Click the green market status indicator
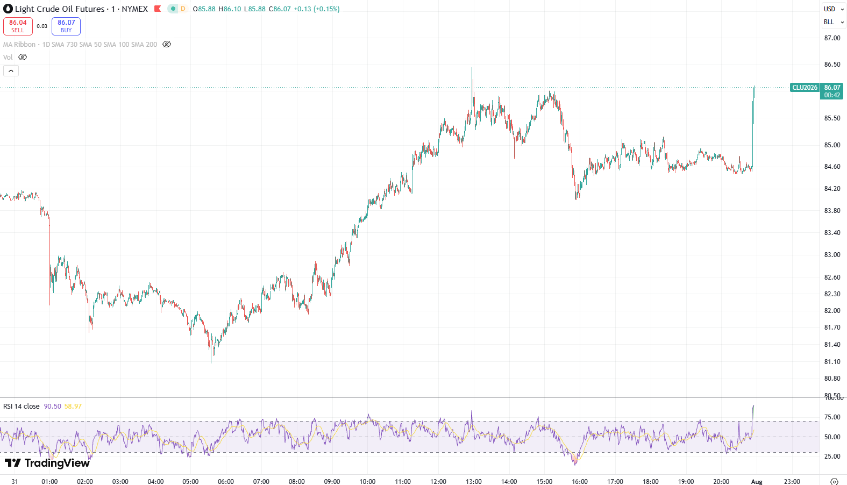The image size is (847, 485). 173,9
